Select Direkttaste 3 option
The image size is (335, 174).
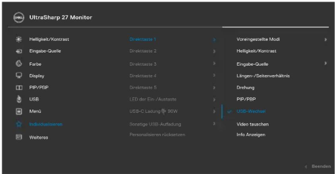143,64
